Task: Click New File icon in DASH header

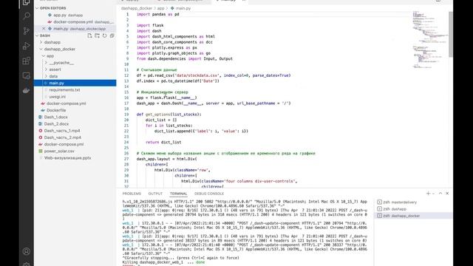Action: [89, 35]
